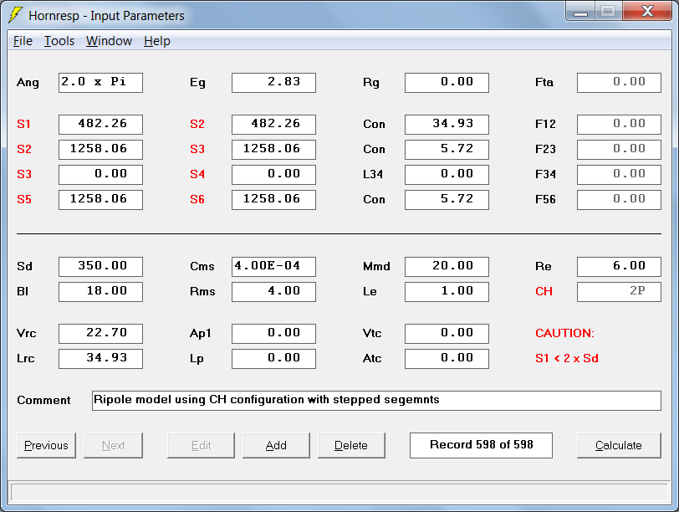Click the S2 field 482.26 in second column
The image size is (679, 512).
tap(273, 125)
